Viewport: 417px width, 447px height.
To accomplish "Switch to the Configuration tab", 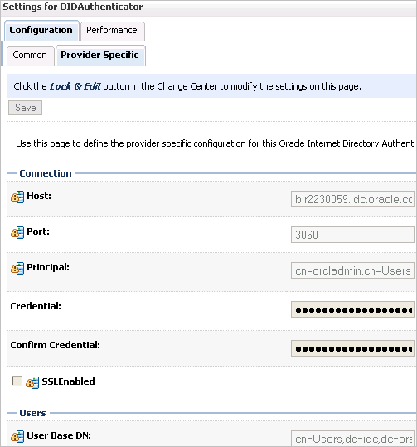I will click(41, 30).
